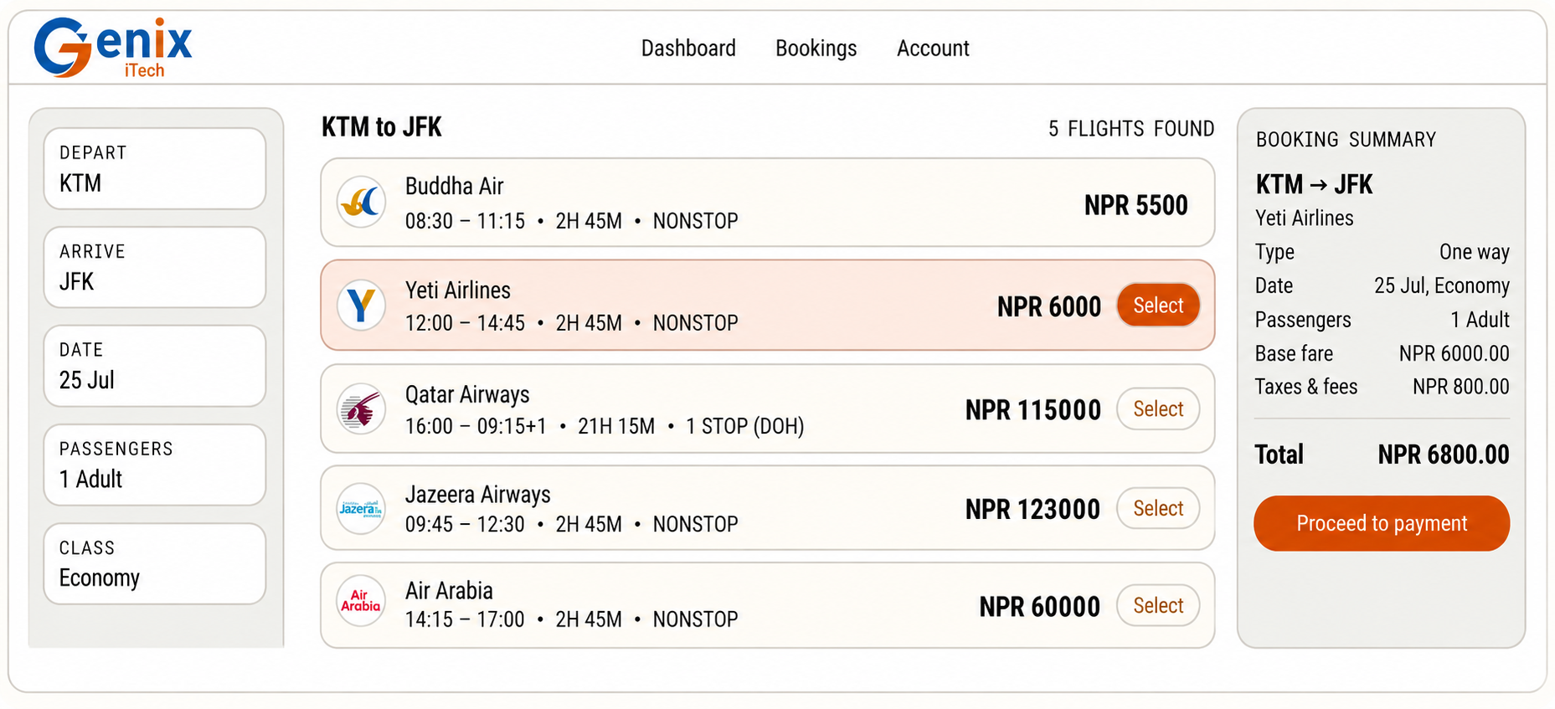Image resolution: width=1555 pixels, height=709 pixels.
Task: Click the NPR 123000 Jazeera price
Action: tap(1033, 509)
